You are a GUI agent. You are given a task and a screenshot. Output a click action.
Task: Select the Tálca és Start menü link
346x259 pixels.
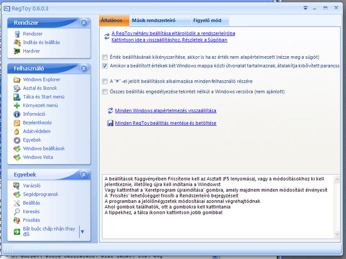pos(44,97)
